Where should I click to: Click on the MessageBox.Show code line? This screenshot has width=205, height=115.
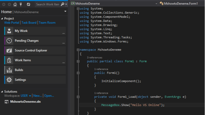click(x=133, y=105)
